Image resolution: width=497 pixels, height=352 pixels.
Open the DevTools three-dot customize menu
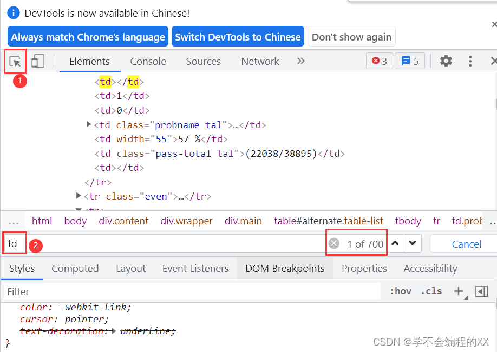470,61
